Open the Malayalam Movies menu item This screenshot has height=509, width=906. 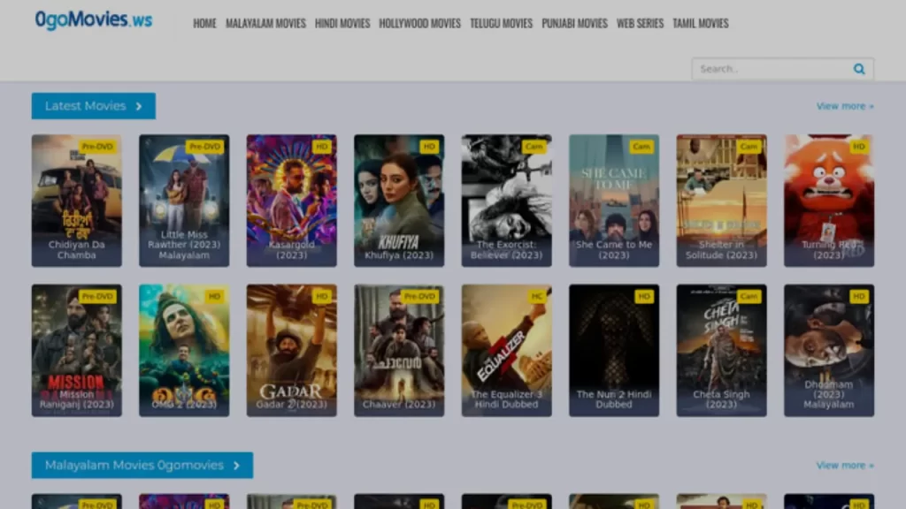pos(265,24)
